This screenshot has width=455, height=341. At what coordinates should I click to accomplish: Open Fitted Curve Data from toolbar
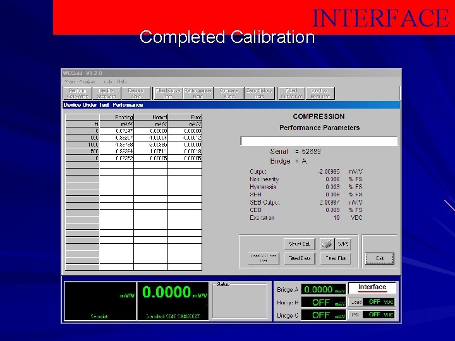pos(168,93)
